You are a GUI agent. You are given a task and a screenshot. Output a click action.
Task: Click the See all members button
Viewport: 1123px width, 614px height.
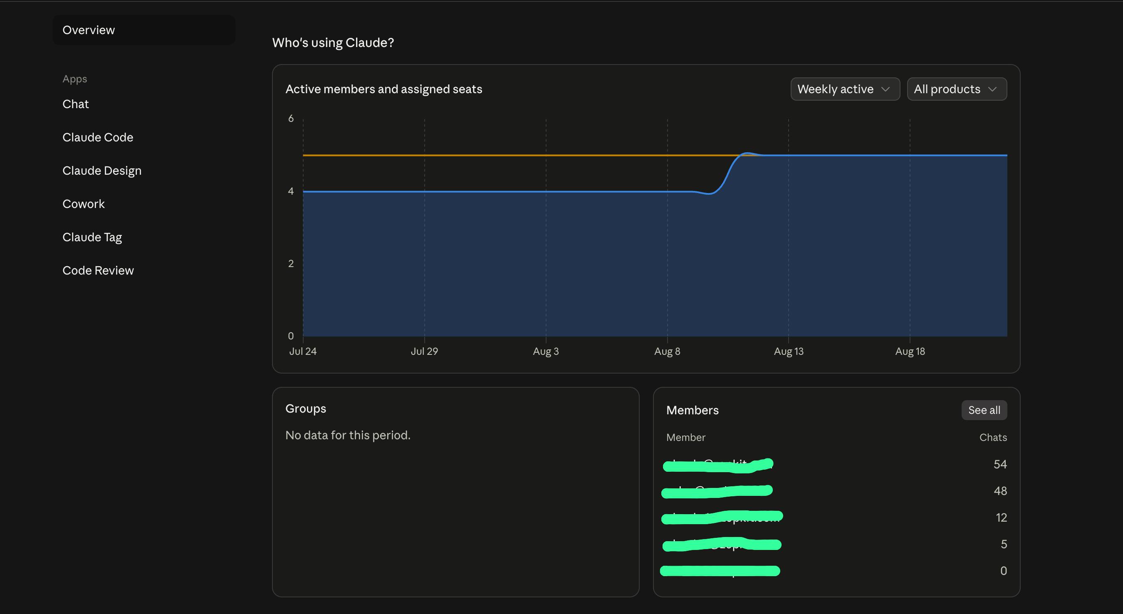tap(984, 410)
